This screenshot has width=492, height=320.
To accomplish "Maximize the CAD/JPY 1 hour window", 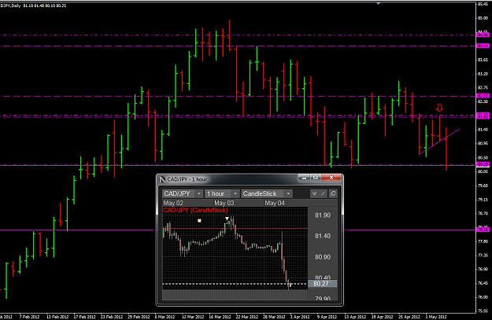I will (x=316, y=178).
